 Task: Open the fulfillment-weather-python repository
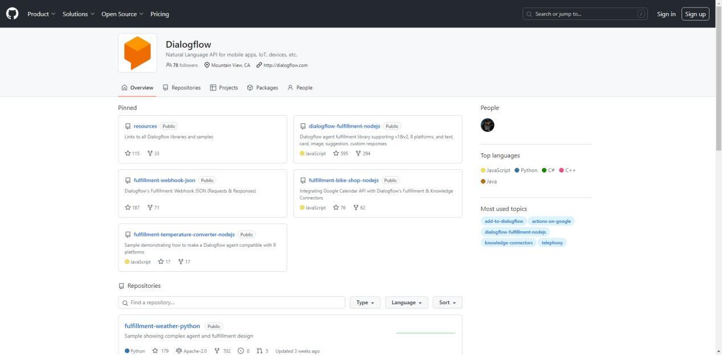click(162, 326)
